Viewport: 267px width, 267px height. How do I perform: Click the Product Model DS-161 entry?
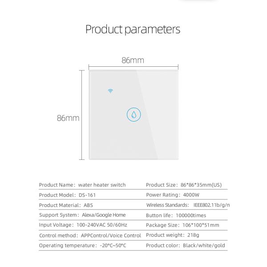point(67,195)
